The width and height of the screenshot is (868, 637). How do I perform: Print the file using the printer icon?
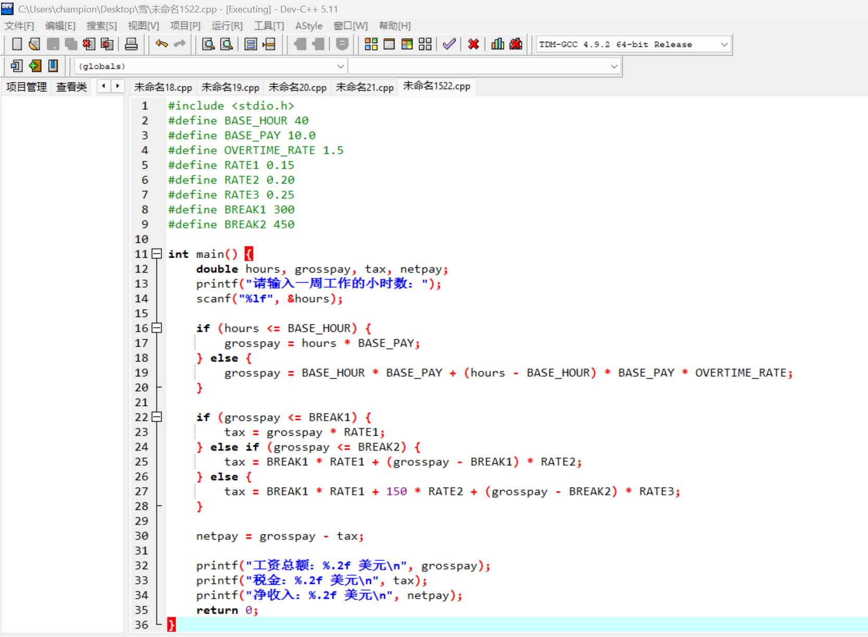coord(131,44)
